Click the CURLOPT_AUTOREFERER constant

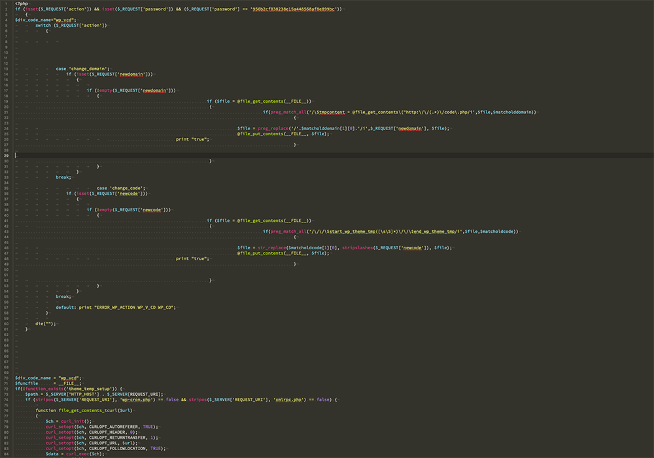(x=113, y=427)
